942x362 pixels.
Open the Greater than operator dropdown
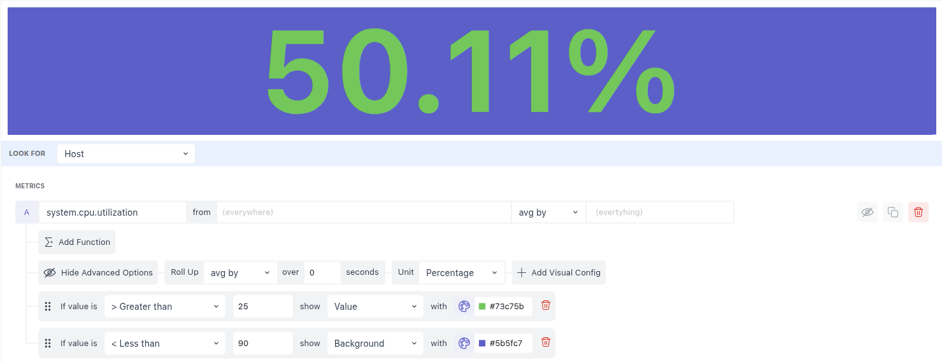[165, 307]
